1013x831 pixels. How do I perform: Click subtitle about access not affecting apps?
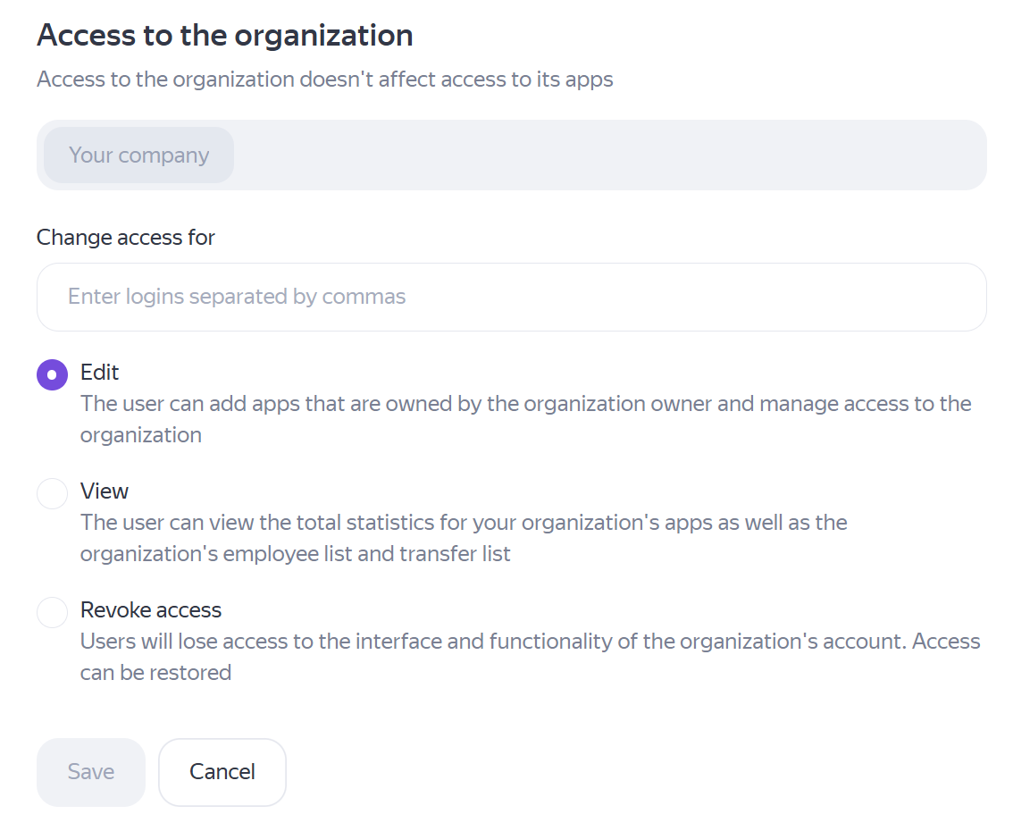point(324,80)
